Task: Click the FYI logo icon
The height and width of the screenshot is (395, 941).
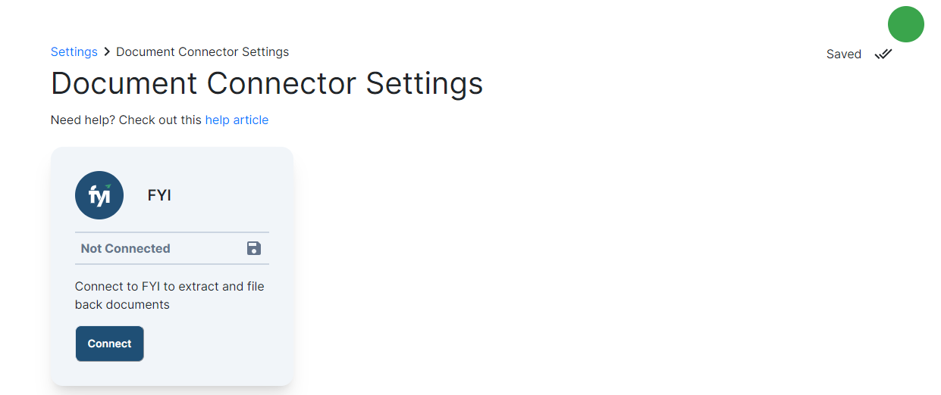Action: pyautogui.click(x=99, y=195)
